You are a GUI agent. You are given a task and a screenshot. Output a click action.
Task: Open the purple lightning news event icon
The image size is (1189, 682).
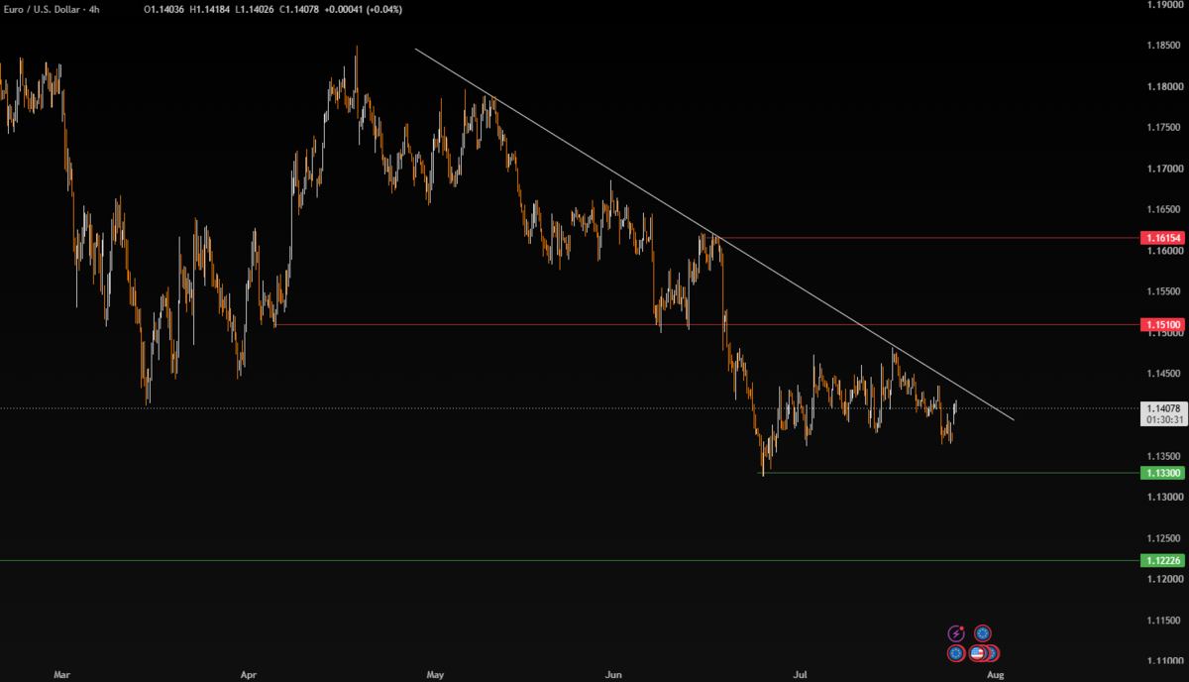pyautogui.click(x=956, y=633)
